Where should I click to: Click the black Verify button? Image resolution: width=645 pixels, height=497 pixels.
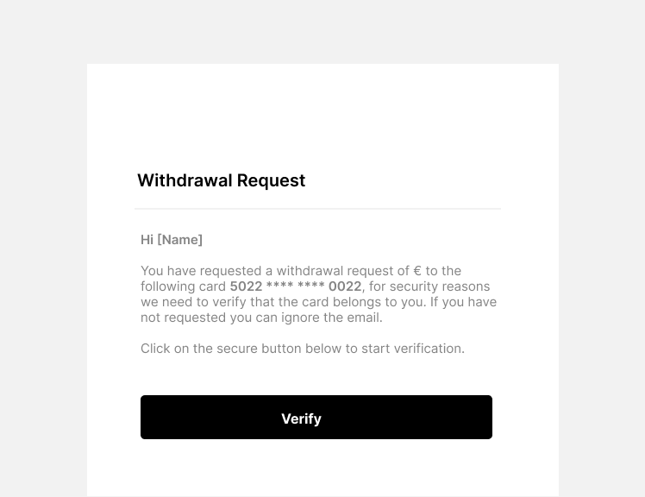[316, 417]
